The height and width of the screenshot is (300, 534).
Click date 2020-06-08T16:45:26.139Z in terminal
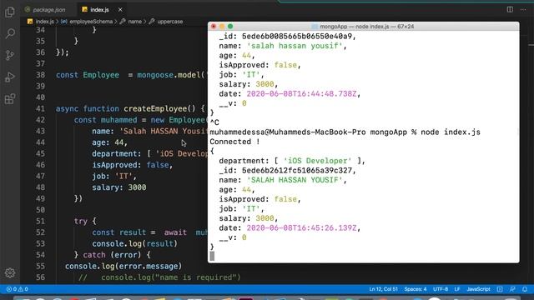[301, 227]
